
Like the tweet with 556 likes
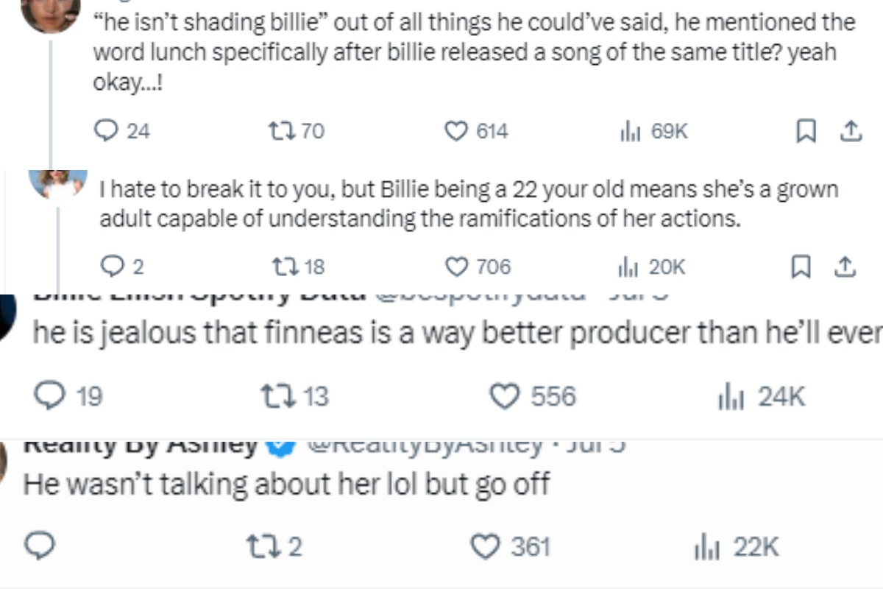(505, 397)
